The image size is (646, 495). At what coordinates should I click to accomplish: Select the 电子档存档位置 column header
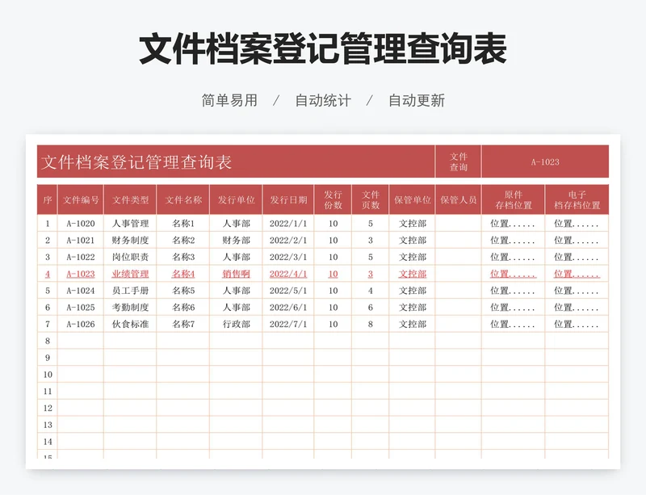tap(577, 200)
